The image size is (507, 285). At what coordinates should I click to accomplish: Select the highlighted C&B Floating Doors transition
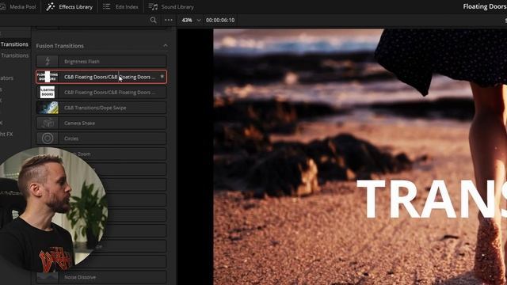(101, 77)
